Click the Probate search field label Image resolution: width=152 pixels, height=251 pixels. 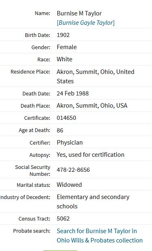[32, 231]
